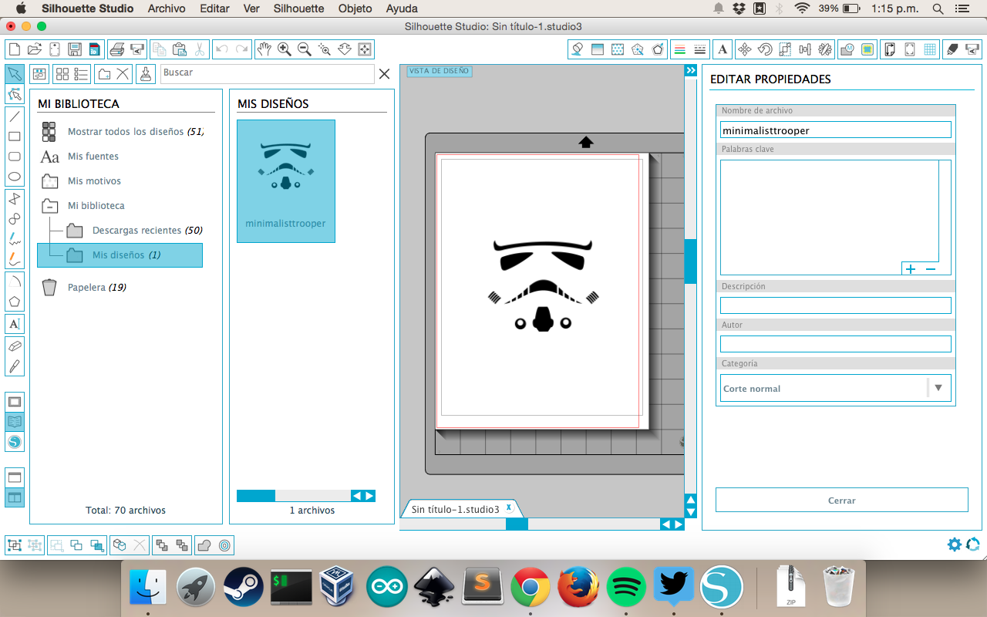Select the minimalisttrooper design thumbnail
The width and height of the screenshot is (987, 617).
tap(285, 181)
